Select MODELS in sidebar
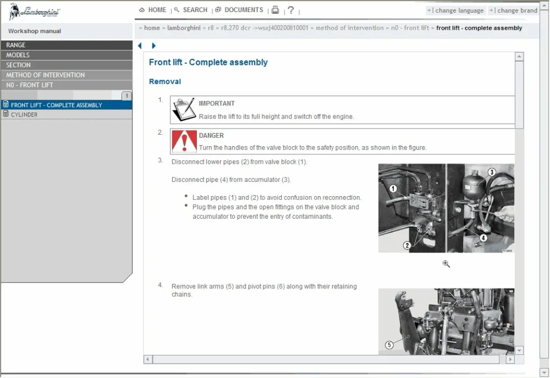Image resolution: width=550 pixels, height=378 pixels. [67, 55]
